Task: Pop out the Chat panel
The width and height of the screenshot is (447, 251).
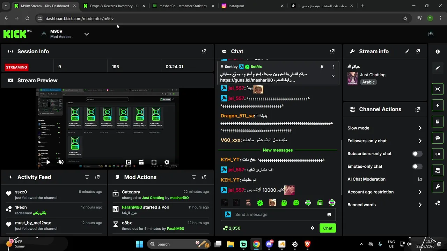Action: tap(332, 51)
